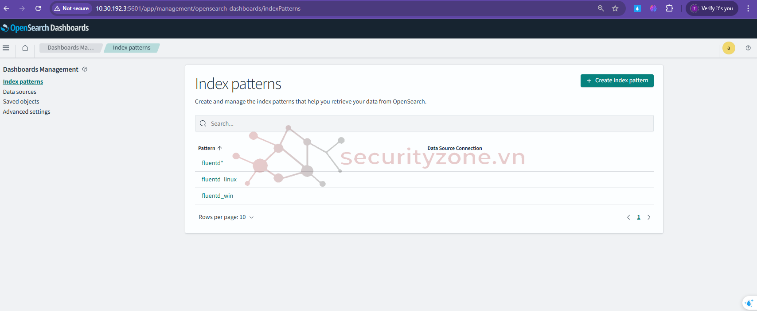This screenshot has height=311, width=757.
Task: Click the OpenSearch Dashboards logo
Action: point(45,28)
